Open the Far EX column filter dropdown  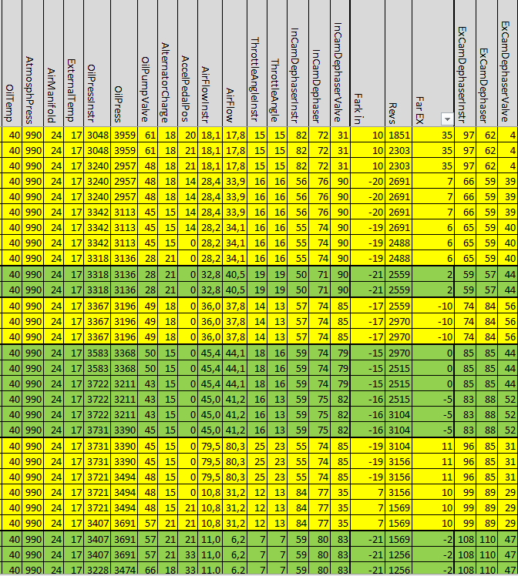coord(446,119)
